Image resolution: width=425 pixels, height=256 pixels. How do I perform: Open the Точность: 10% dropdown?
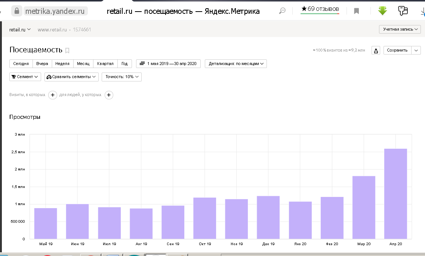click(x=122, y=77)
